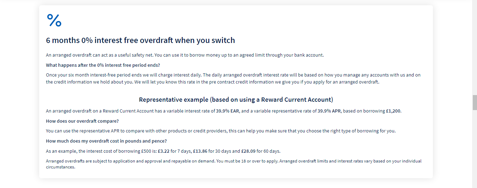
Task: Click the bold '39.9% APR' rate
Action: pos(329,111)
